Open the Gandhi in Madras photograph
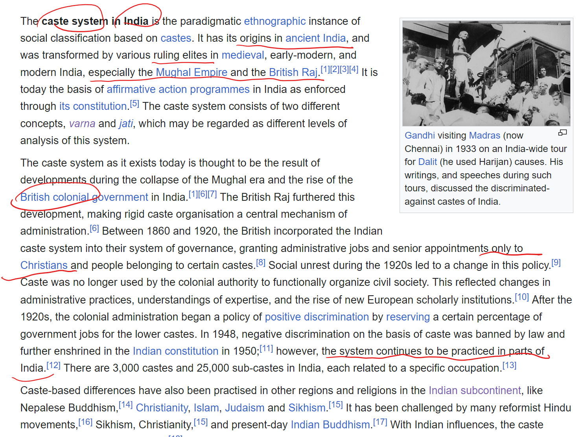This screenshot has width=584, height=437. click(x=486, y=73)
